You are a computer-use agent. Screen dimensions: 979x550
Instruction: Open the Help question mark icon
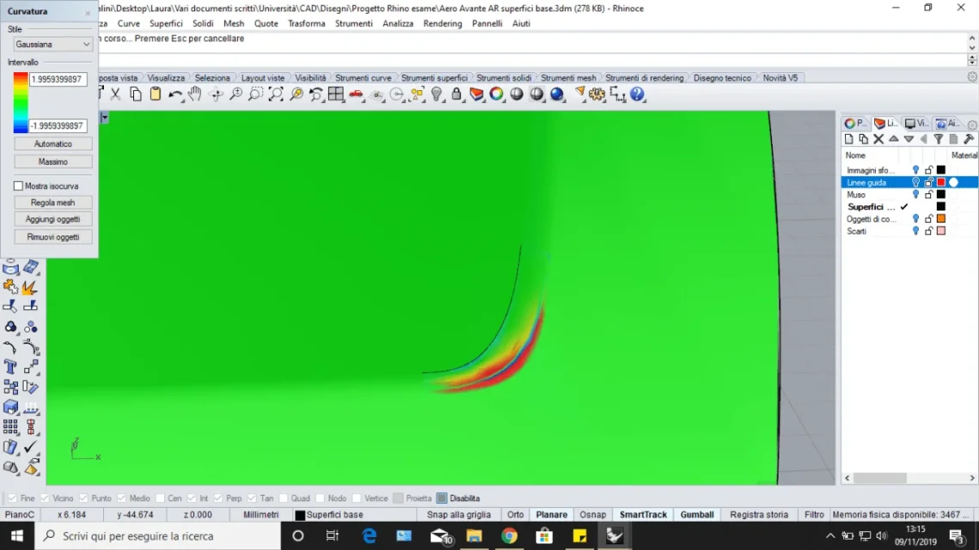click(637, 95)
